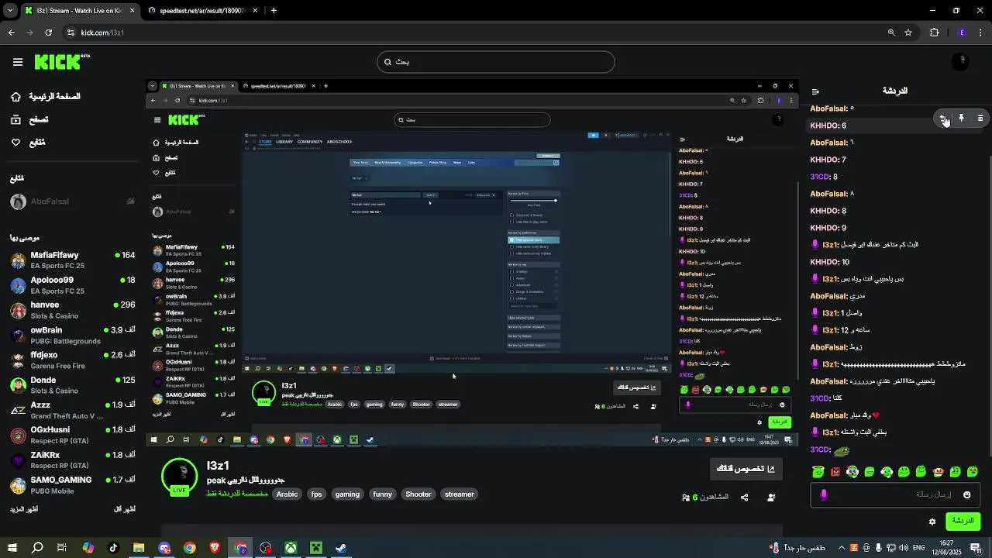The width and height of the screenshot is (992, 558).
Task: Collapse list with أظهر أقل
Action: point(125,509)
